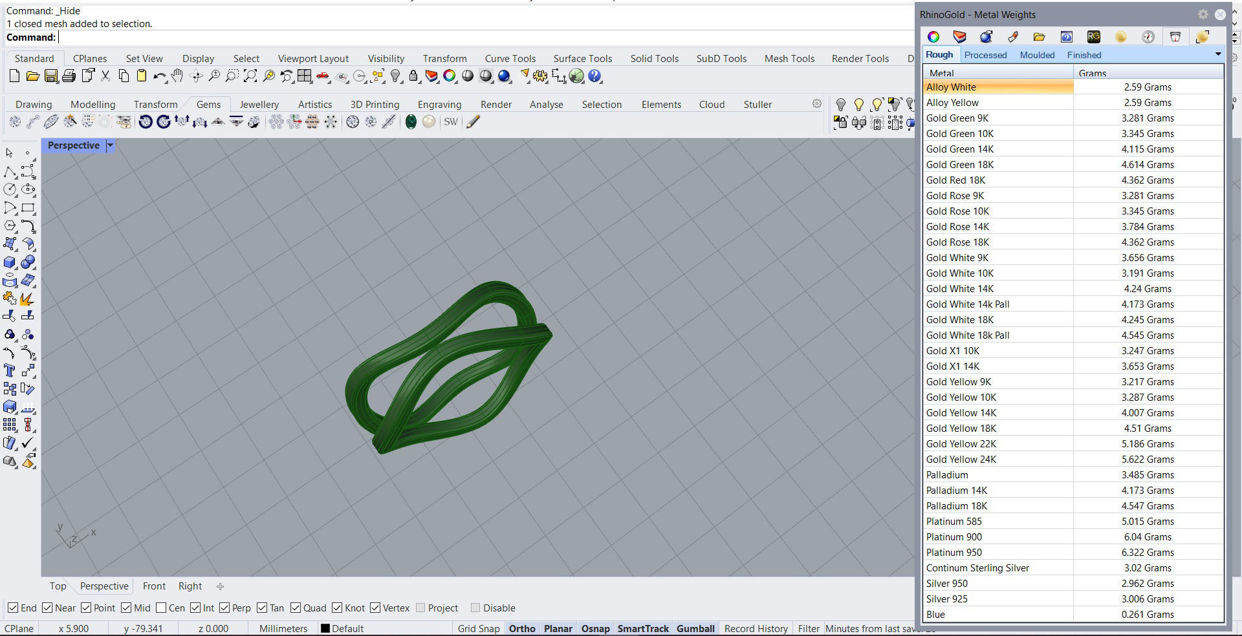Click the New file icon
This screenshot has height=636, width=1242.
14,76
